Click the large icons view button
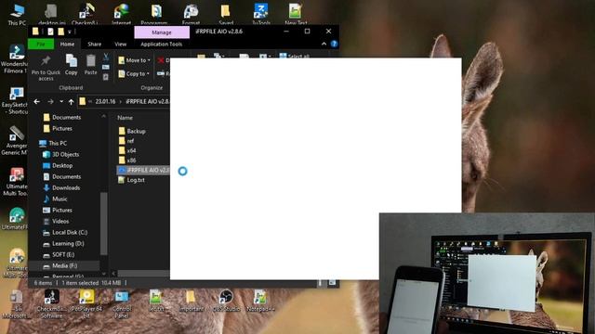Viewport: 595px width, 334px height. pyautogui.click(x=332, y=282)
